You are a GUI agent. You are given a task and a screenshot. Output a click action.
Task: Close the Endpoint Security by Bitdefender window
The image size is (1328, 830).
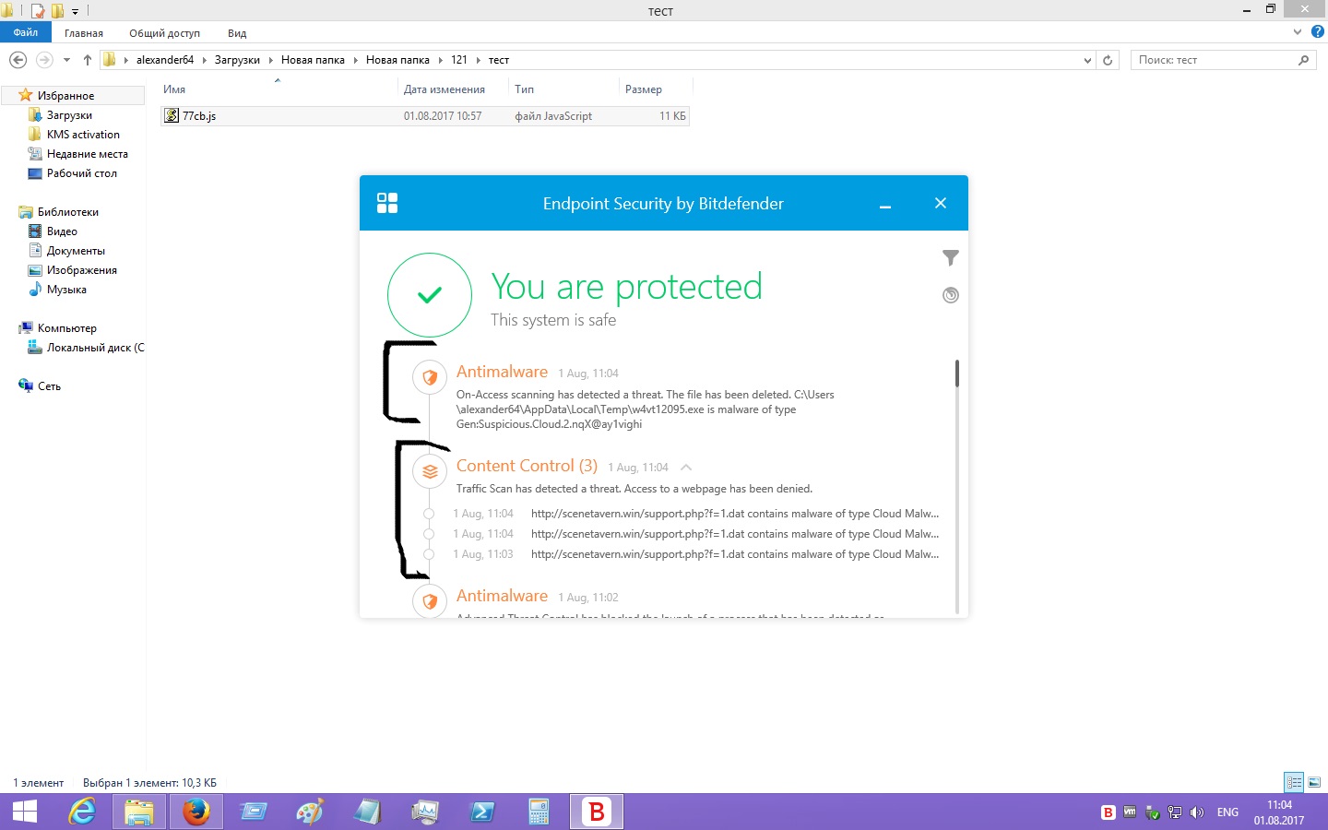[x=941, y=203]
